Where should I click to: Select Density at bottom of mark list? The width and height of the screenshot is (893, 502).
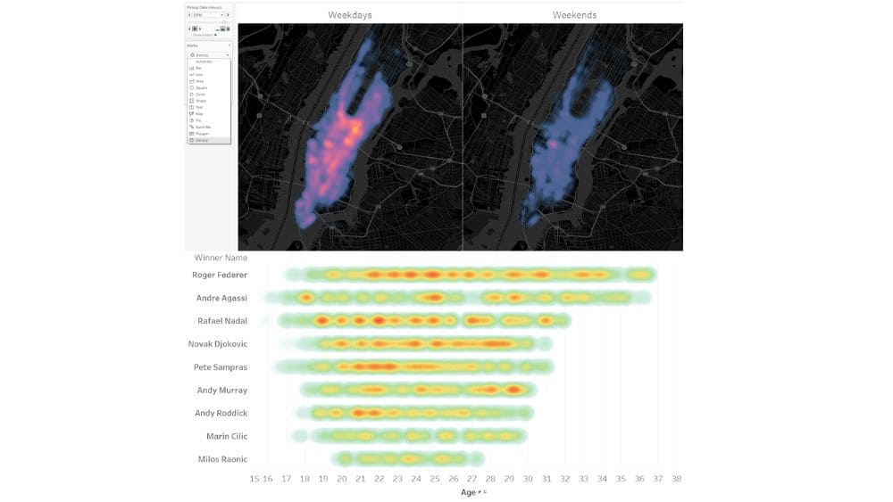coord(198,140)
